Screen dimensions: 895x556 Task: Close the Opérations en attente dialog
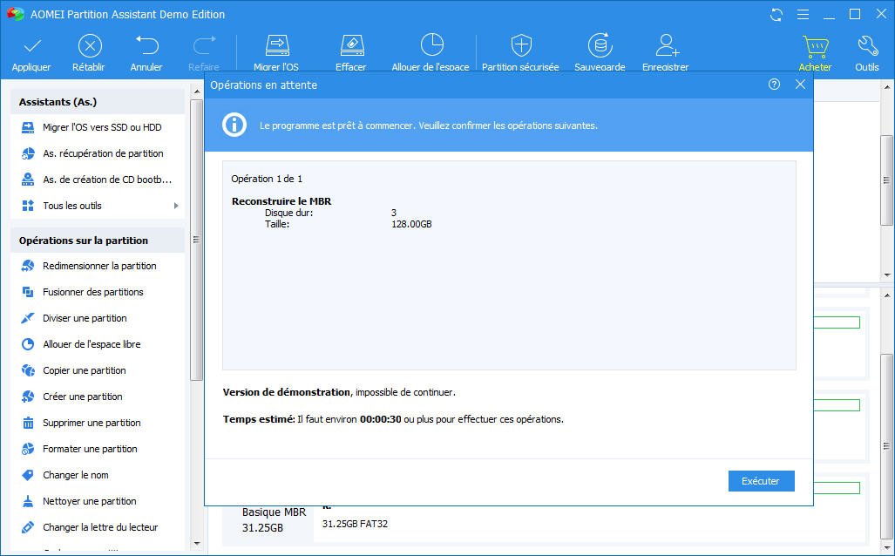800,85
